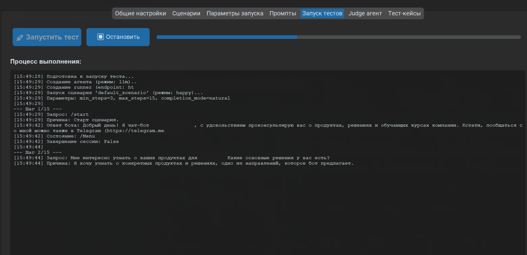527x255 pixels.
Task: Switch to the Сценарии tab
Action: coord(186,14)
